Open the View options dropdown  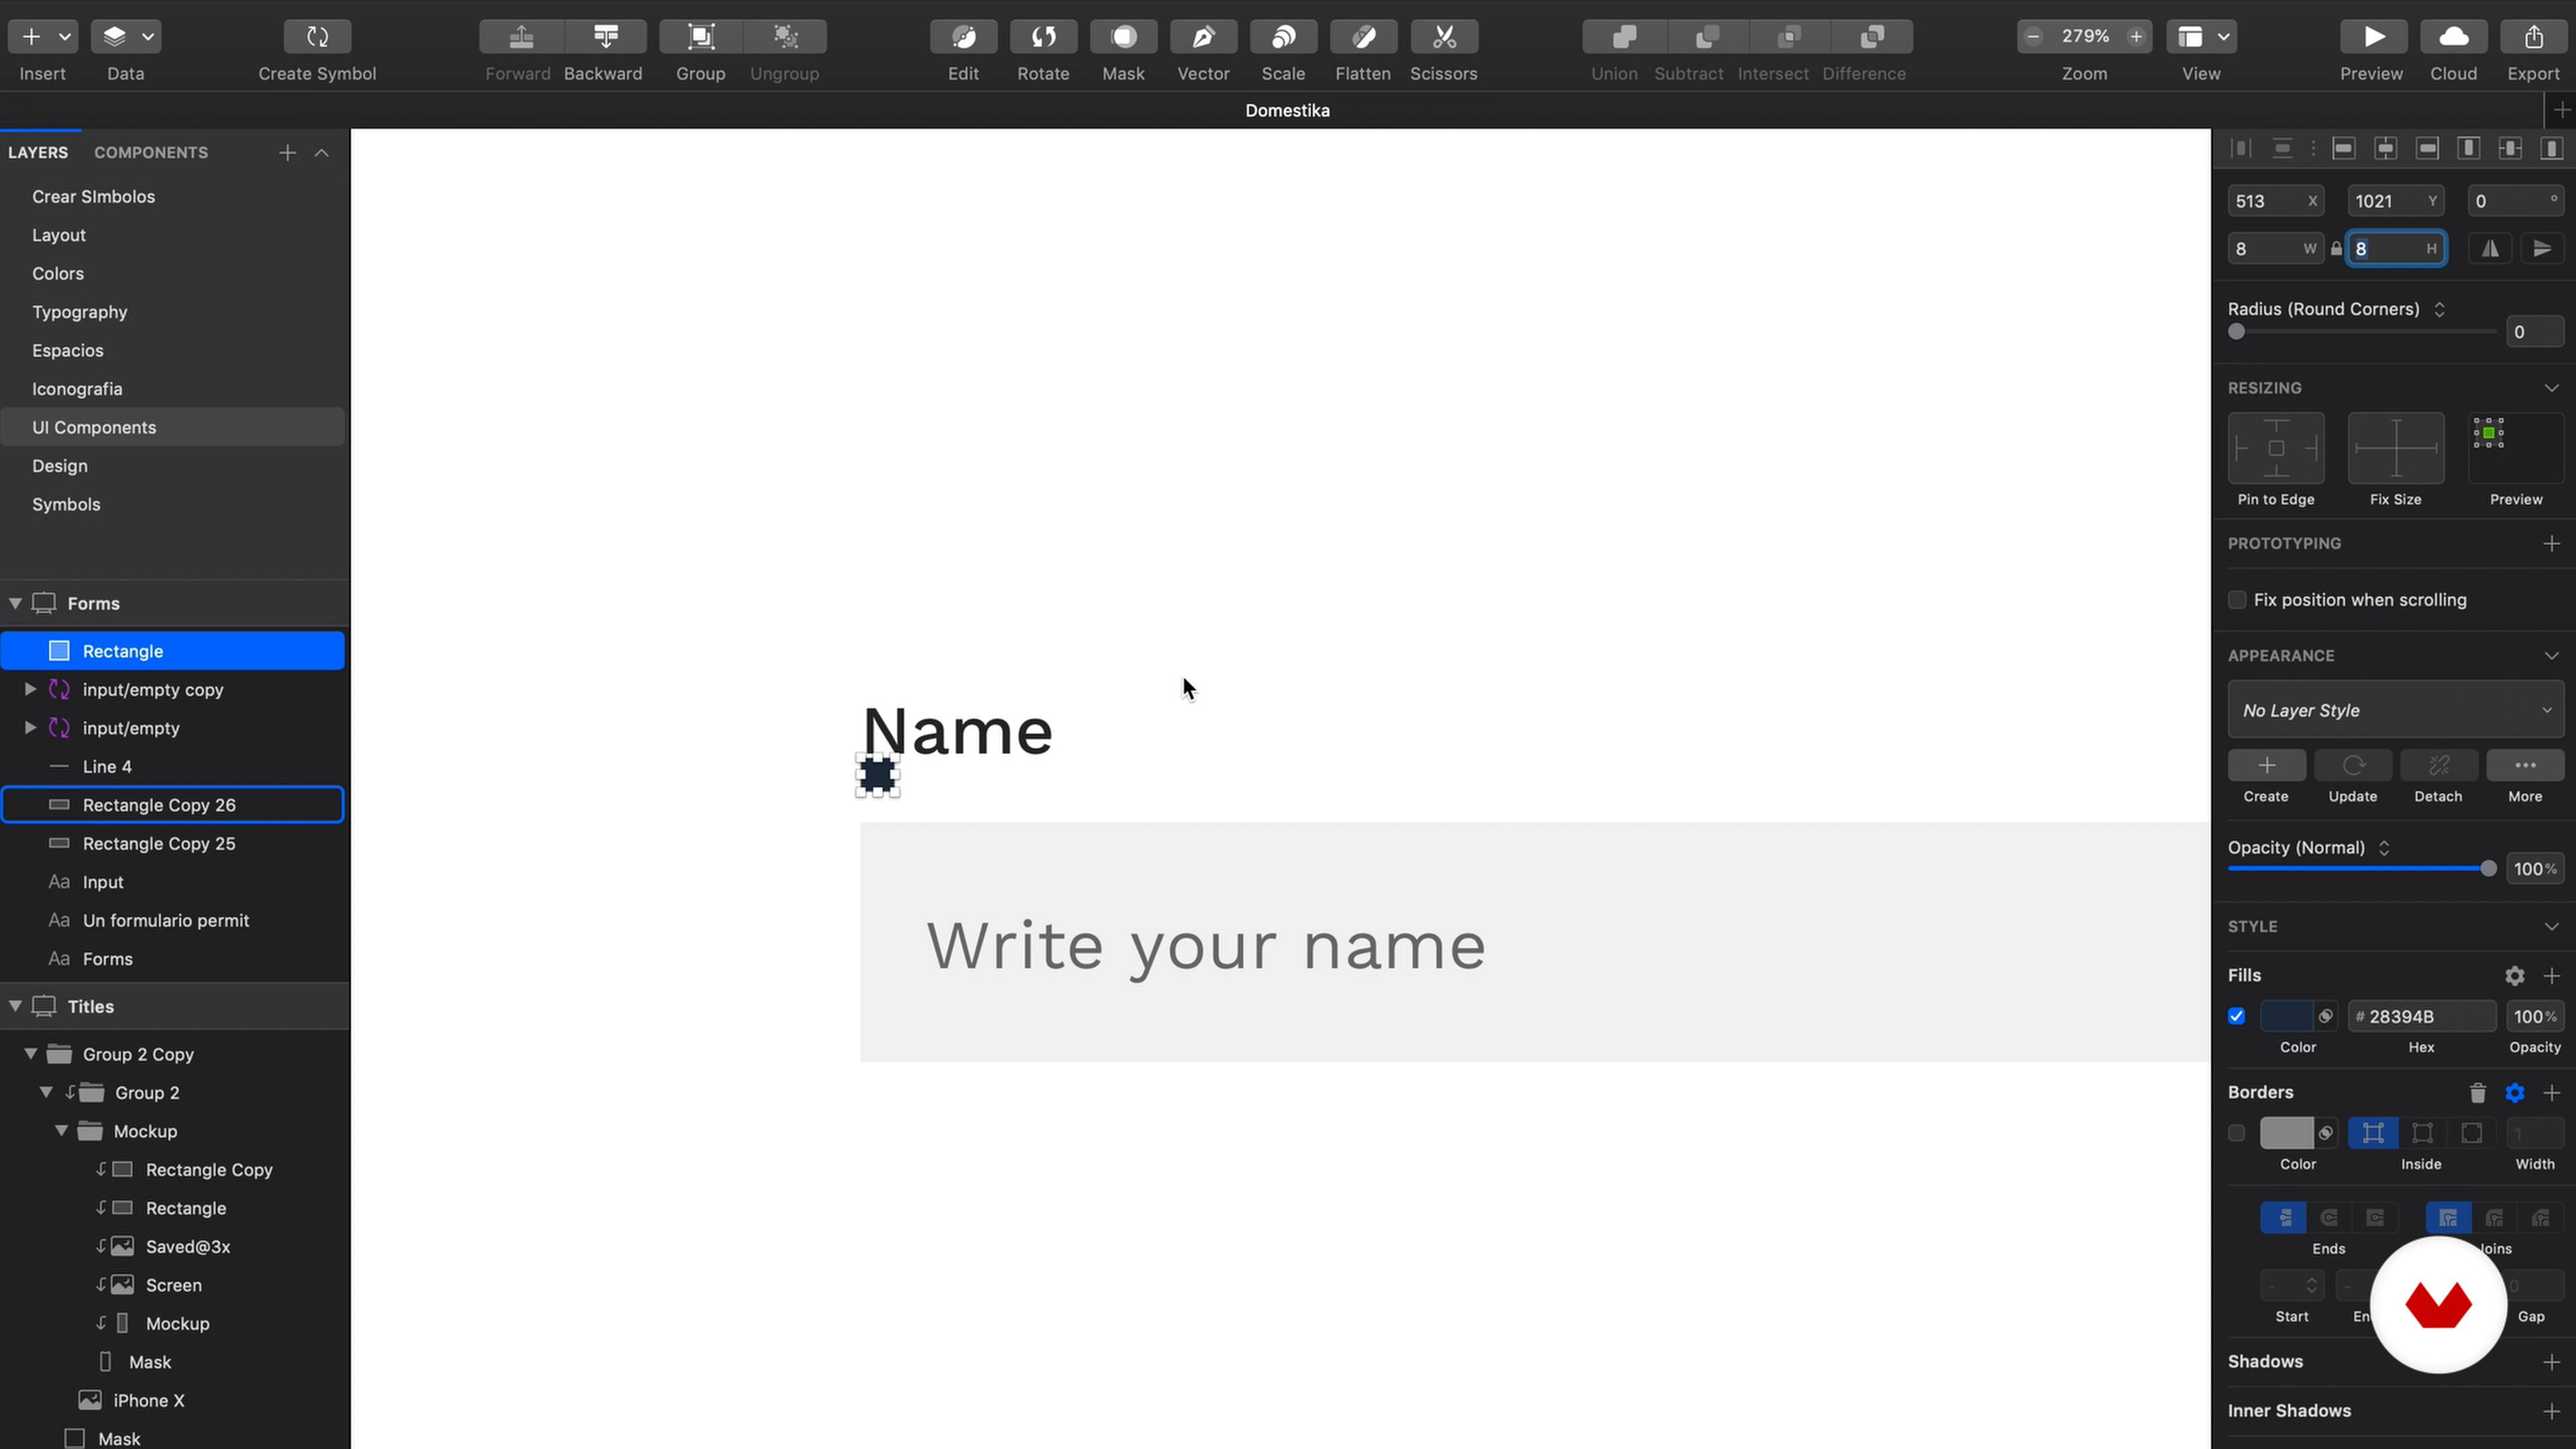[2202, 37]
